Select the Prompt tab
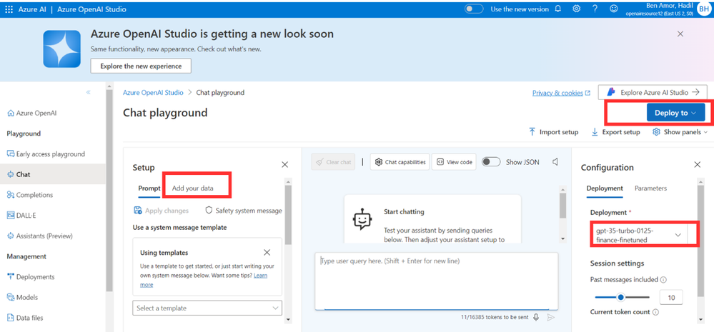714x332 pixels. [149, 188]
